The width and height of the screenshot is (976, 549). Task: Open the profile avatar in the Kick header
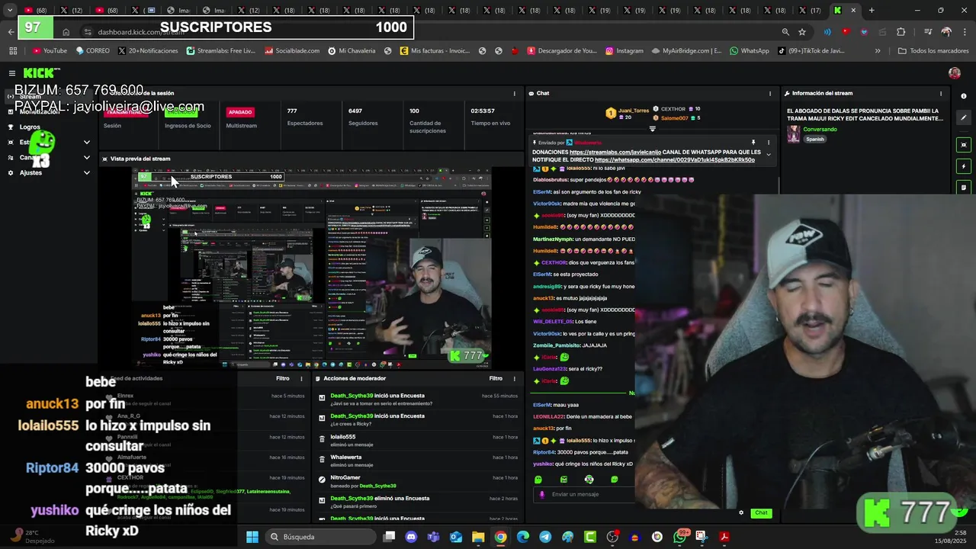[x=955, y=73]
